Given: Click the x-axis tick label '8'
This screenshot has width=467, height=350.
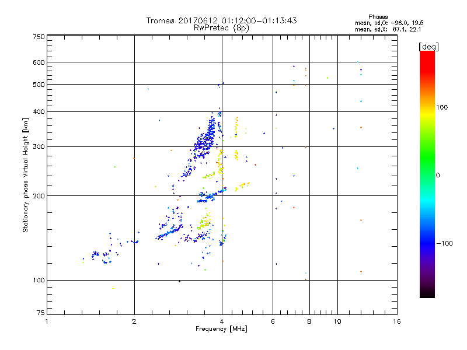Looking at the screenshot, I should point(309,321).
